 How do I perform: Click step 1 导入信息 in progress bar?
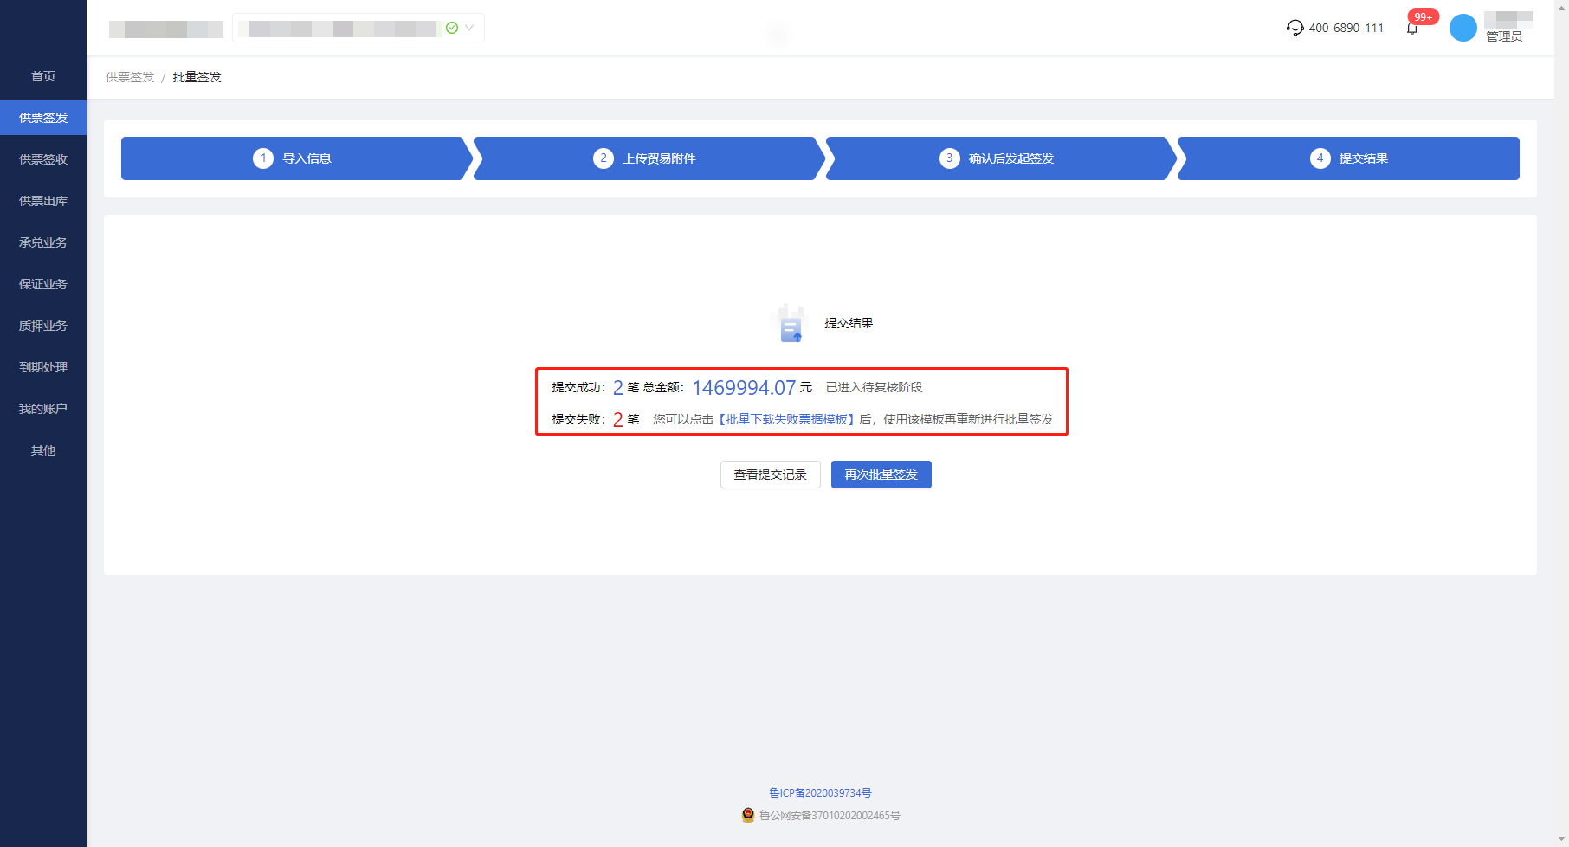(293, 158)
